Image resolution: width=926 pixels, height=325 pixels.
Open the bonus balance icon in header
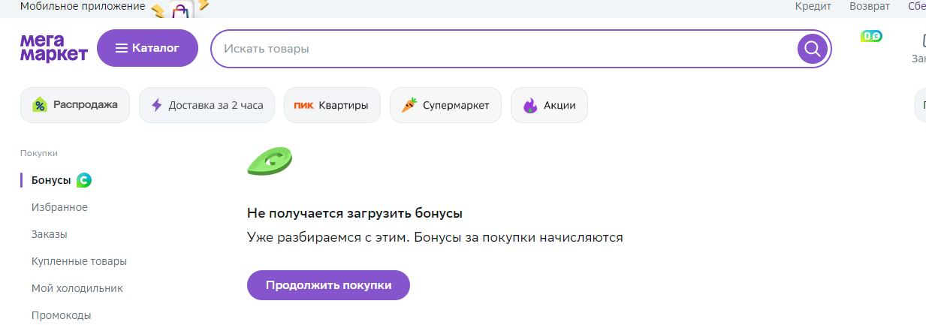tap(871, 36)
